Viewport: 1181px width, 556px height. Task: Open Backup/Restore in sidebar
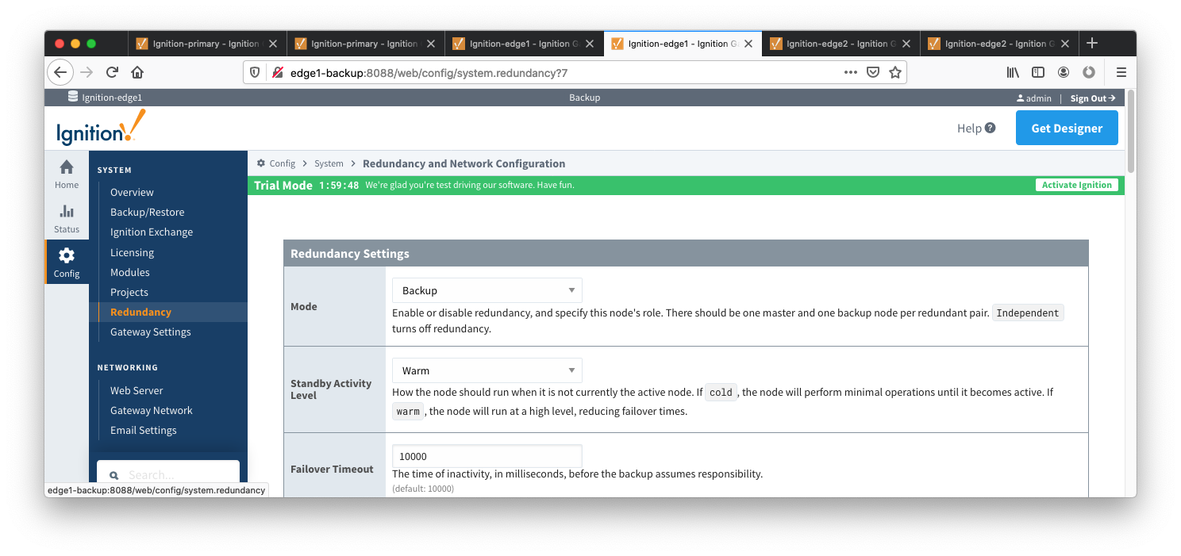point(147,212)
